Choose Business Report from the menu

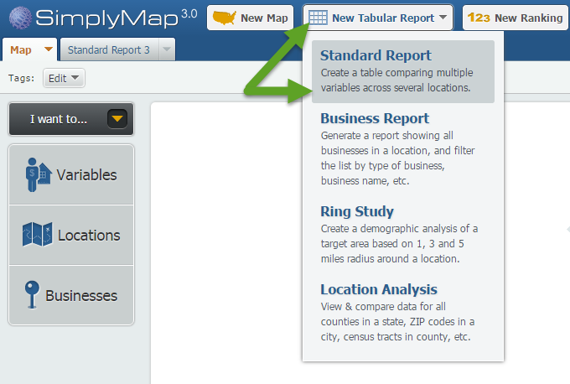coord(375,118)
